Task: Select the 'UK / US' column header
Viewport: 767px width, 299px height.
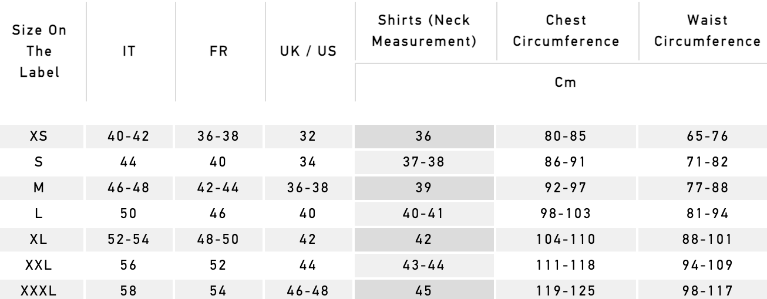Action: coord(309,50)
